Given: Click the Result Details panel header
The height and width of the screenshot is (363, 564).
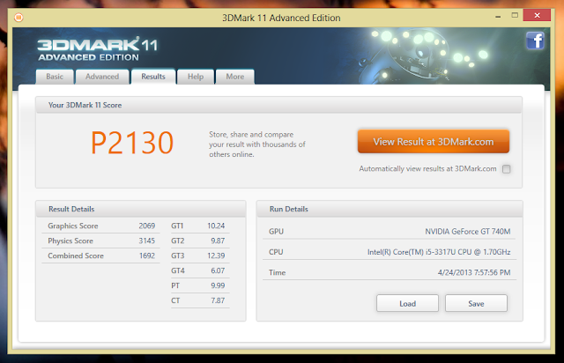Looking at the screenshot, I should coord(141,209).
